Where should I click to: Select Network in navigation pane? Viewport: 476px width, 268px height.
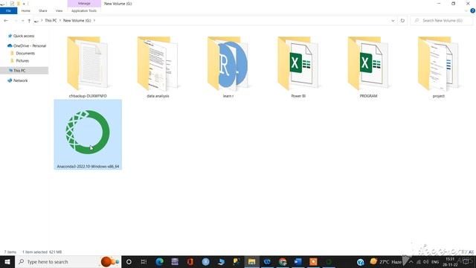(x=20, y=80)
